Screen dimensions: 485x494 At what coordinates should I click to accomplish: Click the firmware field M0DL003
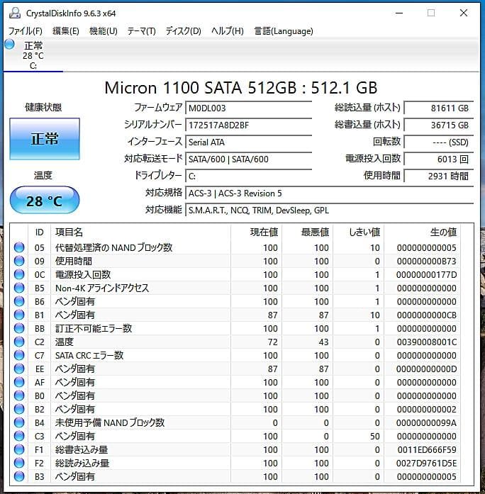point(249,108)
